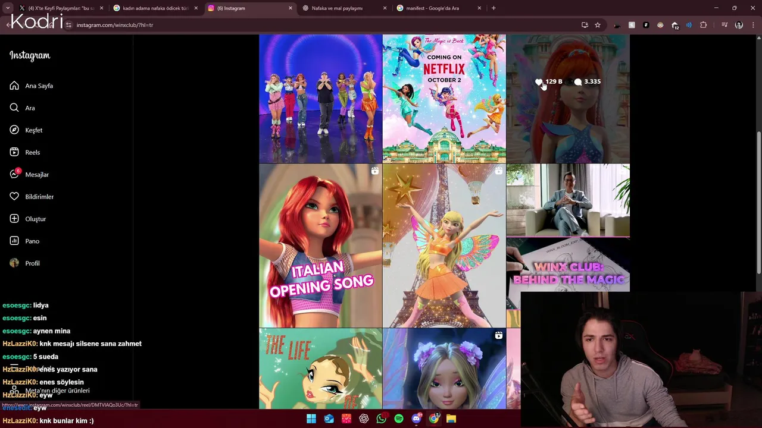Click the Mesajlar label
The height and width of the screenshot is (428, 762).
pyautogui.click(x=37, y=174)
